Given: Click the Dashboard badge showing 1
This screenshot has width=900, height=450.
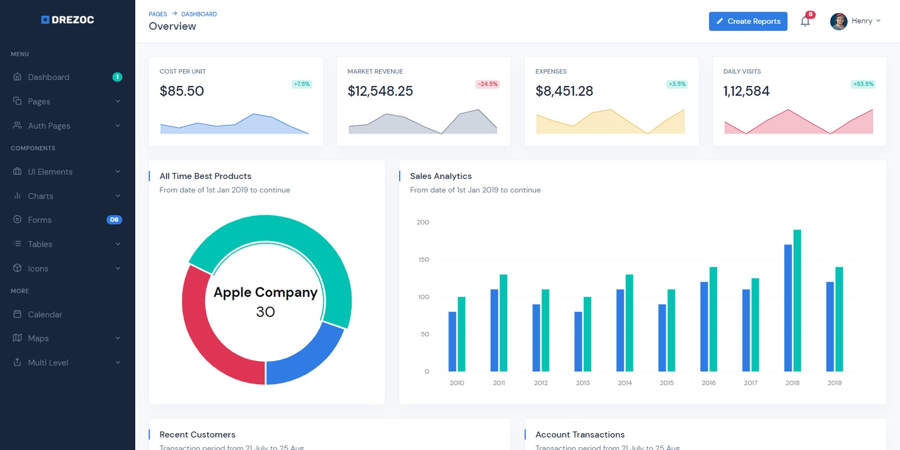Looking at the screenshot, I should coord(117,77).
